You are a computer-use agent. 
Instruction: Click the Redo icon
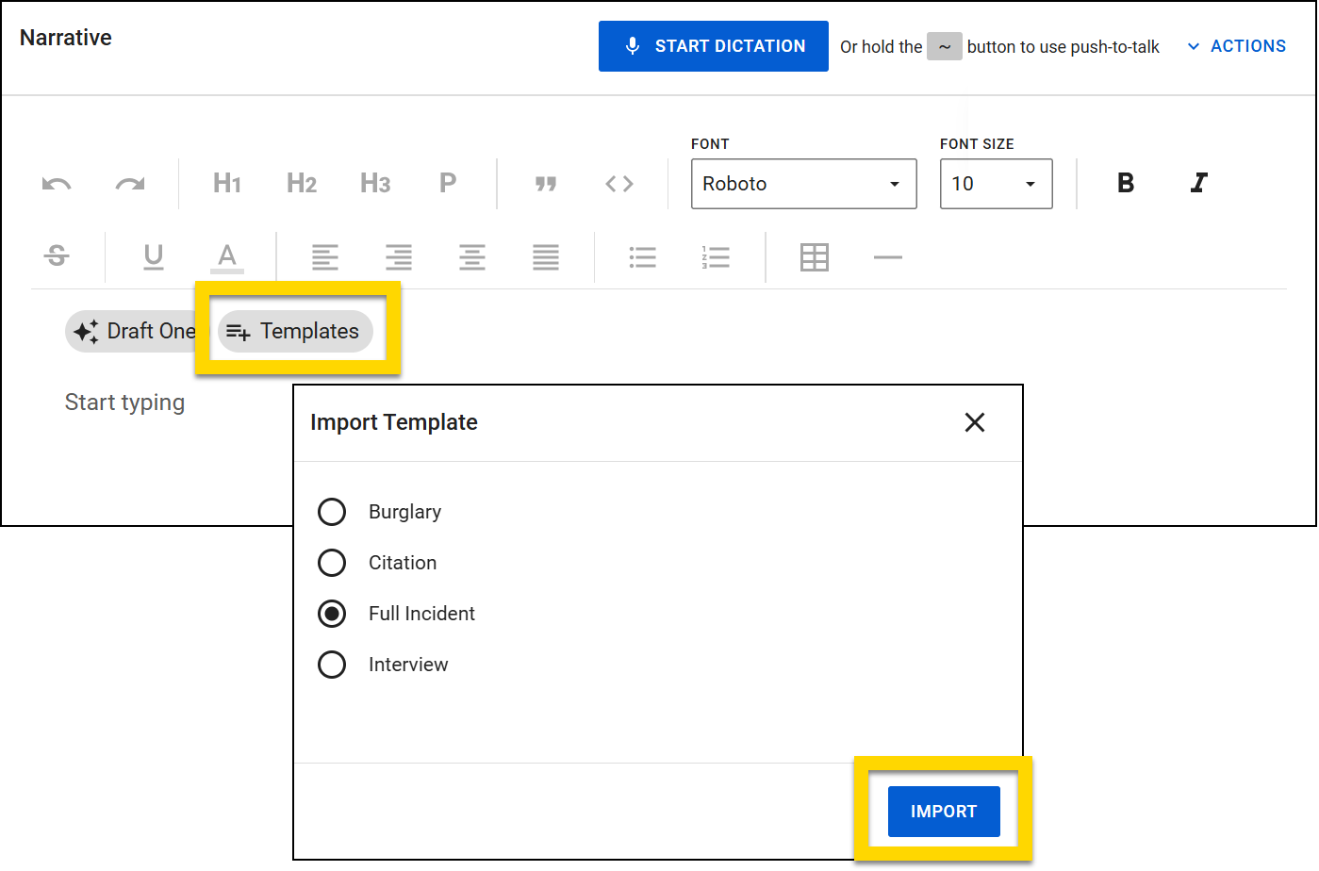(129, 184)
